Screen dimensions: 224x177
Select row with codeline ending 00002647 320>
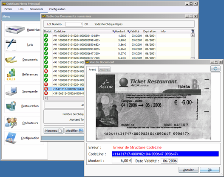click(117, 53)
